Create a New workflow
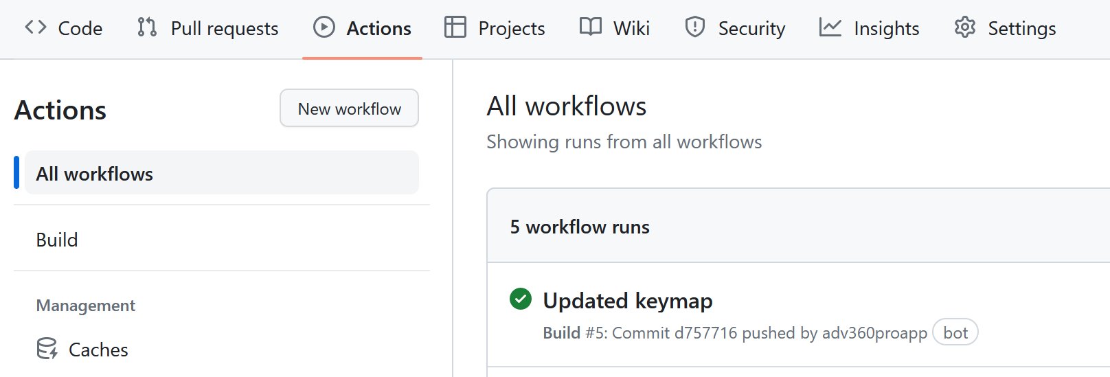The height and width of the screenshot is (377, 1110). tap(349, 108)
